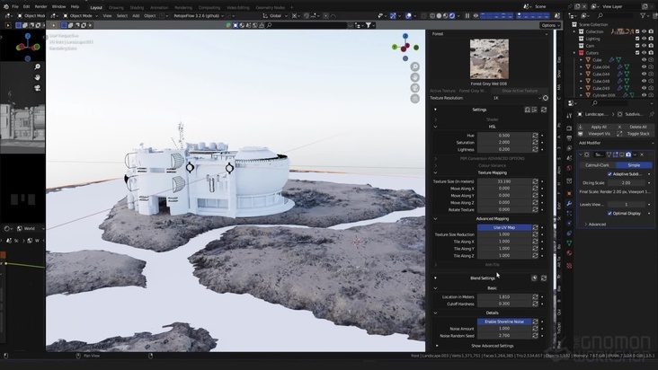This screenshot has height=370, width=658.
Task: Open the RetopoFlow 3.2.6 dropdown
Action: [199, 16]
